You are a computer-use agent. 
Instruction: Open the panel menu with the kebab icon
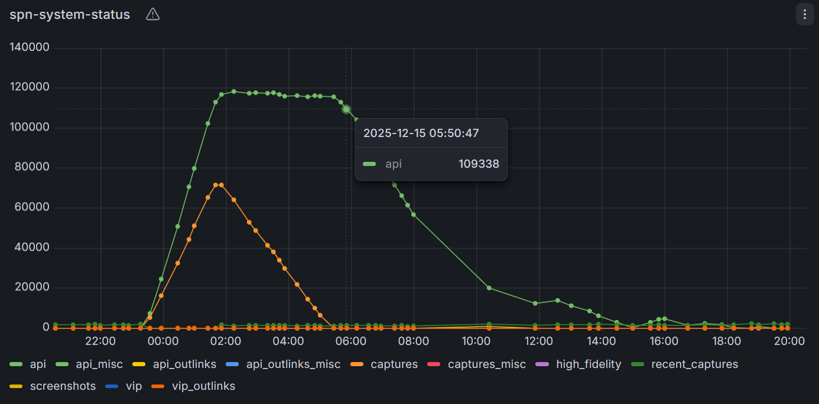click(805, 14)
